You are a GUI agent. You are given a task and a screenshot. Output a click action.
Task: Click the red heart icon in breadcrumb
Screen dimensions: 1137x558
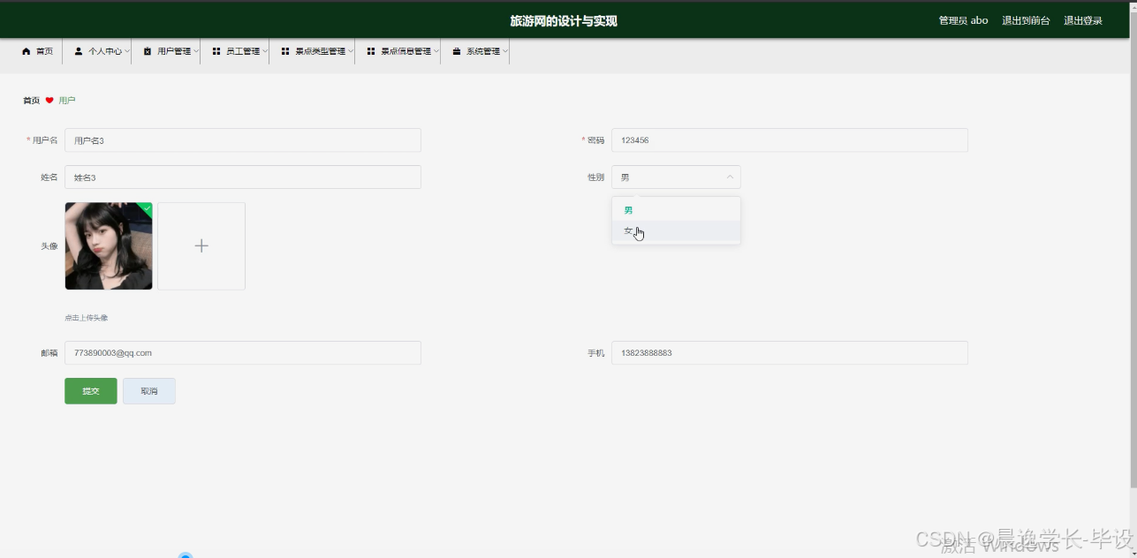point(49,100)
